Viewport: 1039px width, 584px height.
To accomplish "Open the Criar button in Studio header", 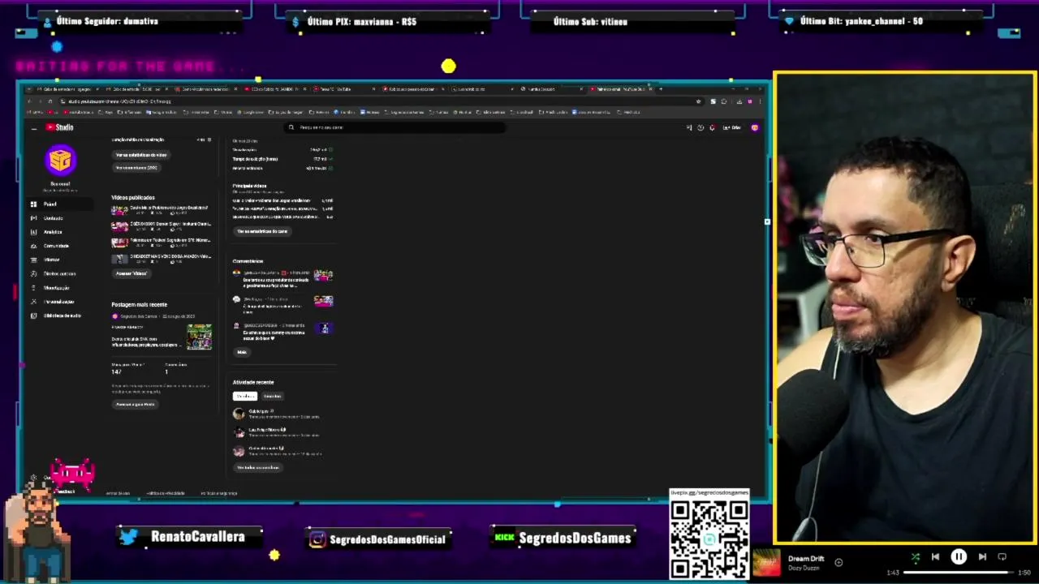I will click(731, 127).
